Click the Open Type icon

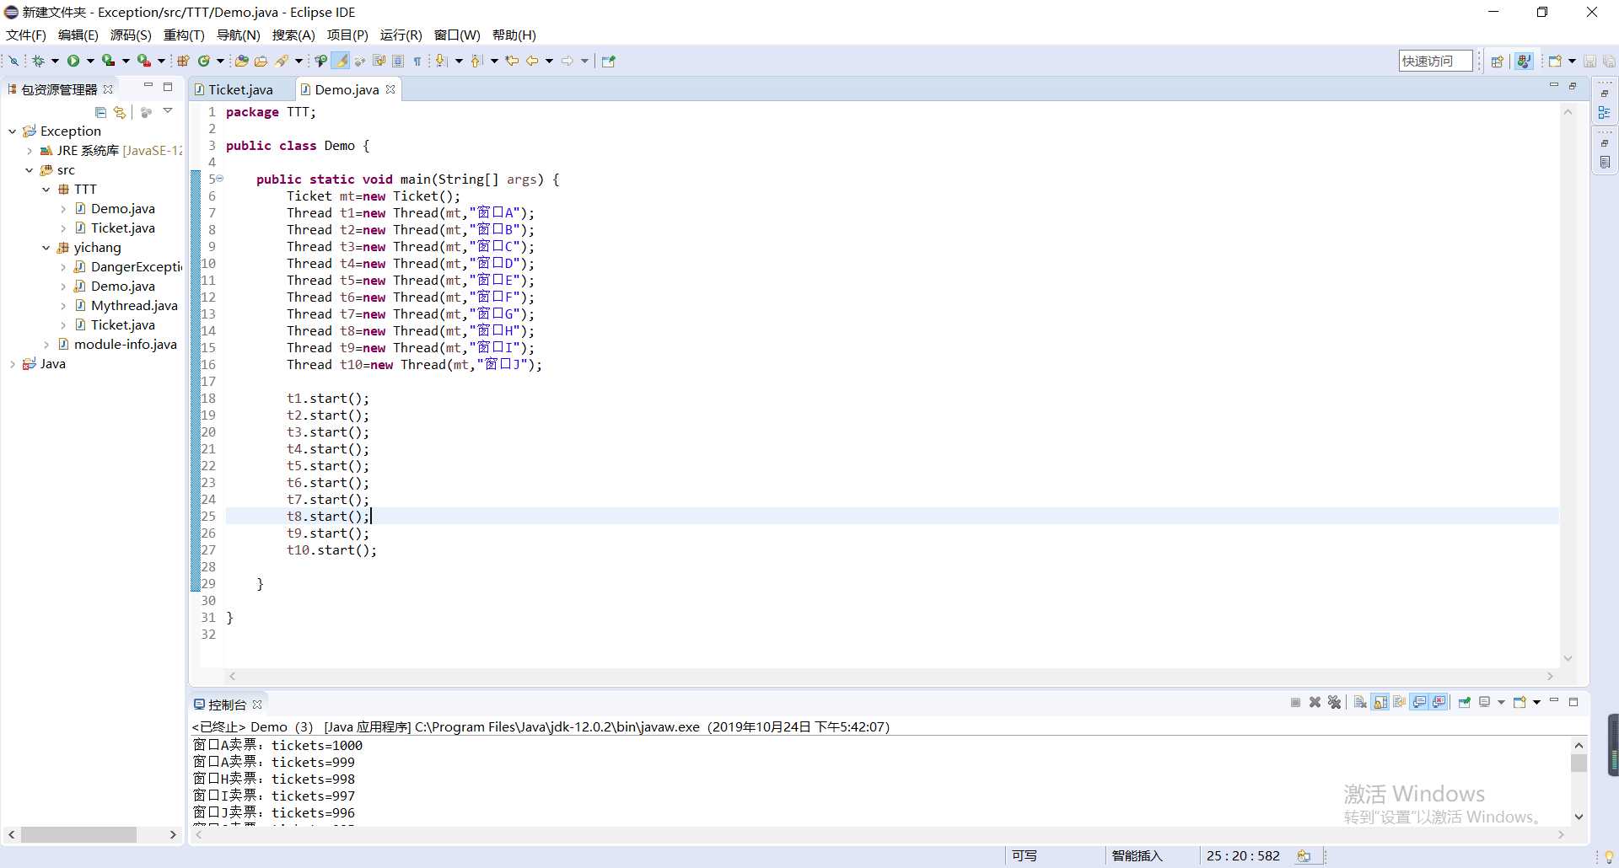pyautogui.click(x=241, y=61)
